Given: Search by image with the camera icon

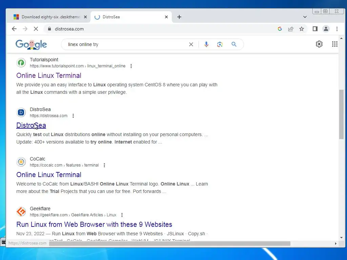Looking at the screenshot, I should (x=220, y=44).
